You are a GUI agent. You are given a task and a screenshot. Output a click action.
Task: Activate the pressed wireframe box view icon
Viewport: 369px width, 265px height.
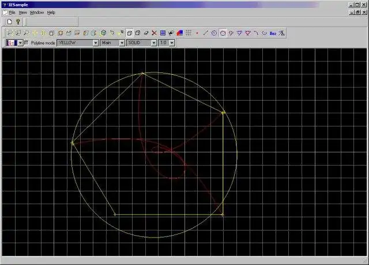(129, 33)
